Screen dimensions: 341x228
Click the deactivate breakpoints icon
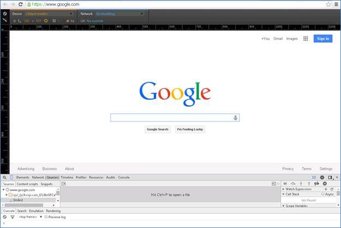(x=316, y=184)
